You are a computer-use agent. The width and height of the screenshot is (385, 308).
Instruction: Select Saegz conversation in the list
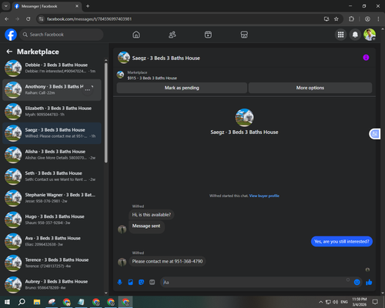[x=52, y=133]
